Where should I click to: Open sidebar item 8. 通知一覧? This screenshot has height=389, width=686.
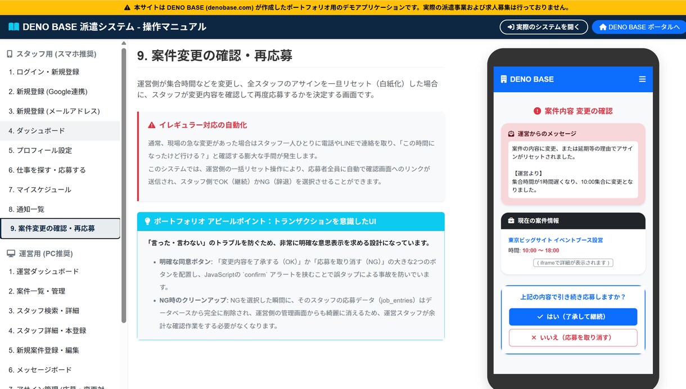point(60,210)
